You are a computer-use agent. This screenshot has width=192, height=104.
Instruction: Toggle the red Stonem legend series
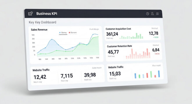73,33
